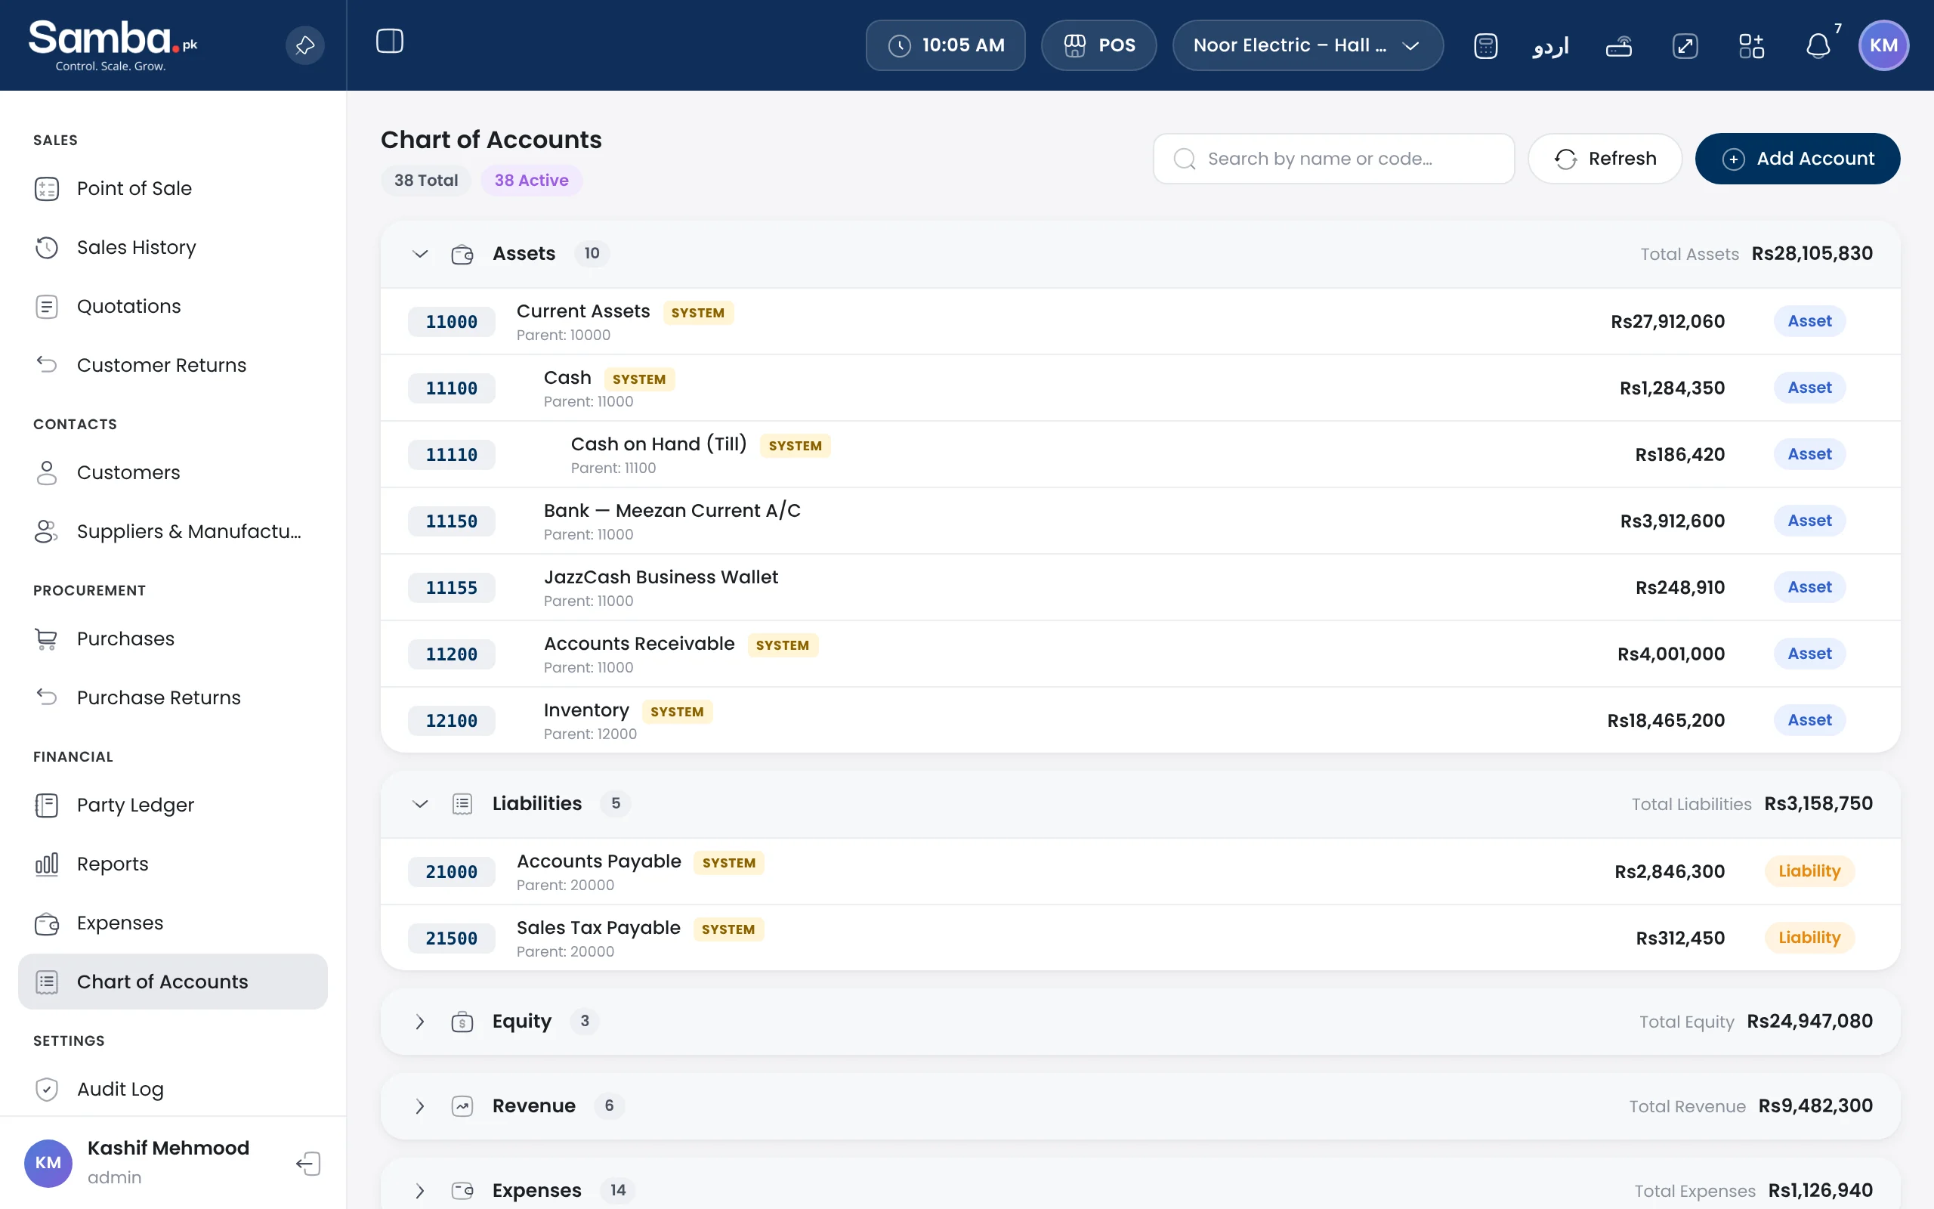Open Purchases page
Viewport: 1934px width, 1209px height.
172,639
